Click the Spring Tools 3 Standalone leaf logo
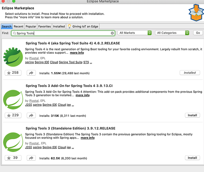 pos(13,142)
